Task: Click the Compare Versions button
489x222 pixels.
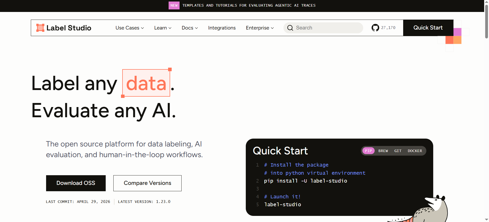Action: coord(147,183)
